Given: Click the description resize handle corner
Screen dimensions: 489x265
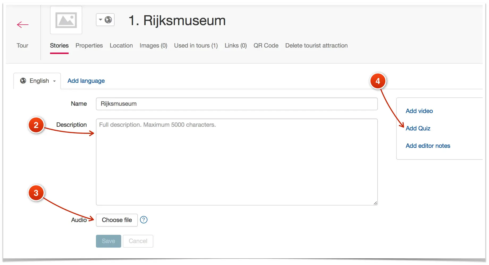Looking at the screenshot, I should pyautogui.click(x=375, y=203).
